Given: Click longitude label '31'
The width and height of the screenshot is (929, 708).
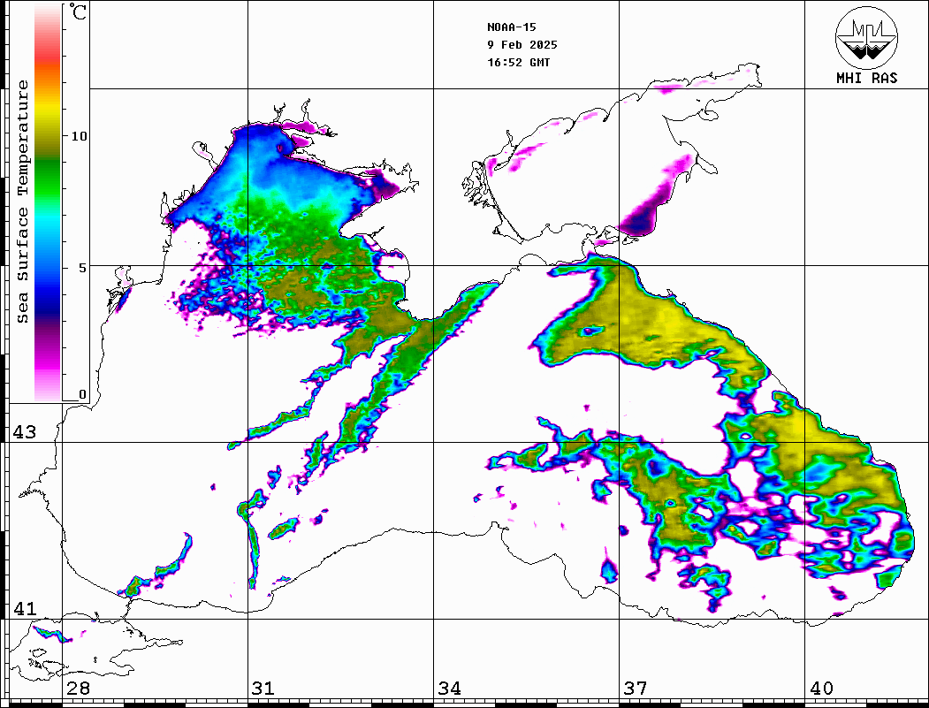Looking at the screenshot, I should pos(263,689).
